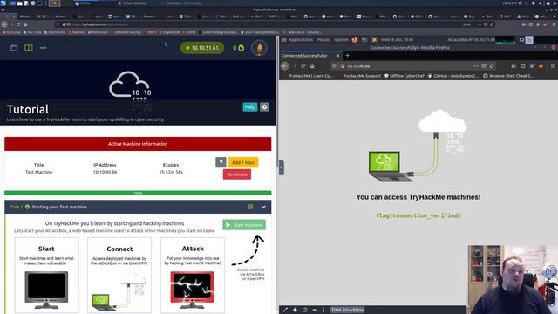
Task: Collapse Task 1 with the chevron arrow
Action: 263,207
